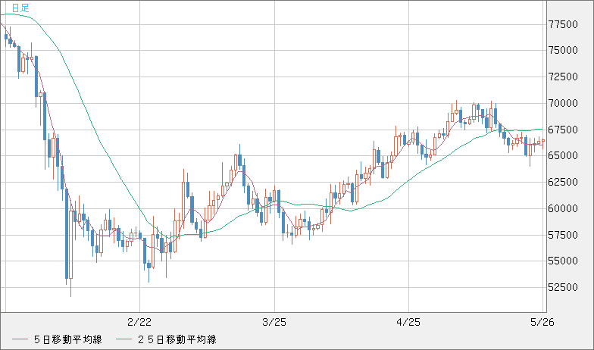Select the 77500 price axis label
The width and height of the screenshot is (594, 350).
(564, 24)
